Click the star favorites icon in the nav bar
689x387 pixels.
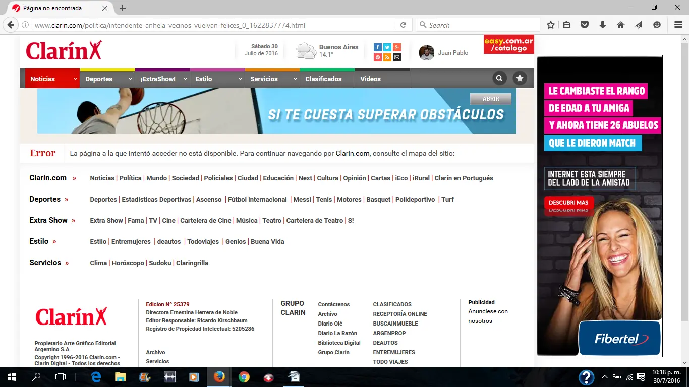click(520, 78)
